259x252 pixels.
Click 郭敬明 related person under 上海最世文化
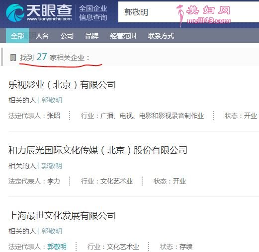tap(52, 231)
